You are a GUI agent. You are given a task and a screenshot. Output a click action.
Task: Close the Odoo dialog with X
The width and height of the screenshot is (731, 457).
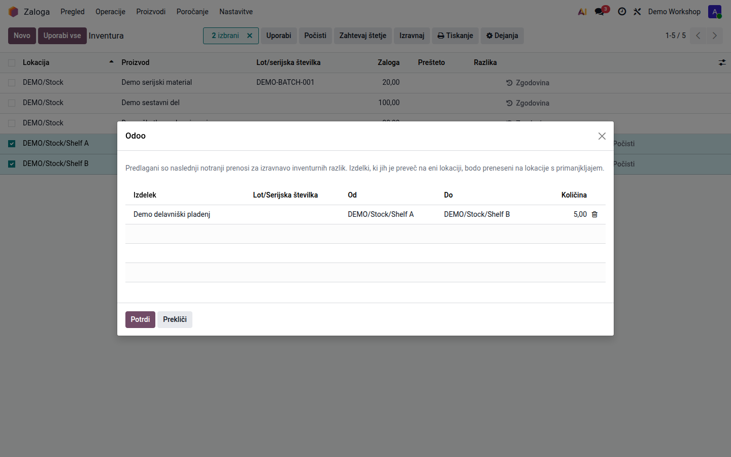[x=602, y=136]
